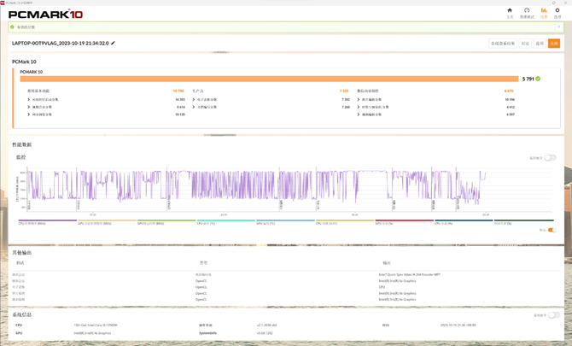This screenshot has height=346, width=572.
Task: Go to the Home page icon
Action: point(510,10)
